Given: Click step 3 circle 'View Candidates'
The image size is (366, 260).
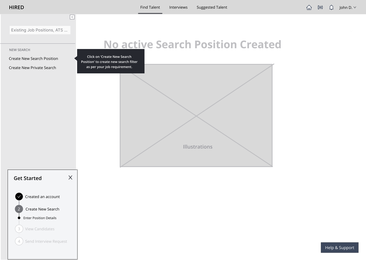Looking at the screenshot, I should (19, 229).
